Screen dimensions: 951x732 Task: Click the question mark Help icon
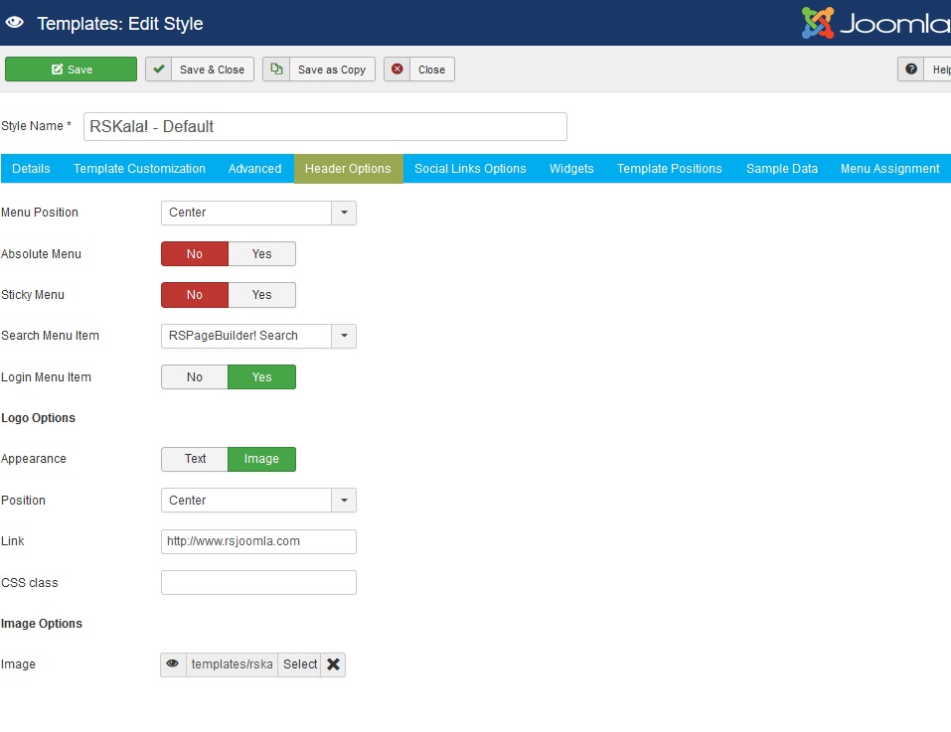click(911, 70)
